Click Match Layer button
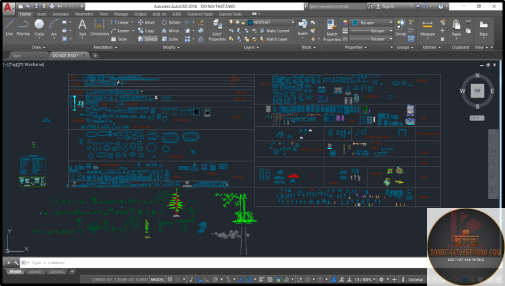 coord(274,39)
